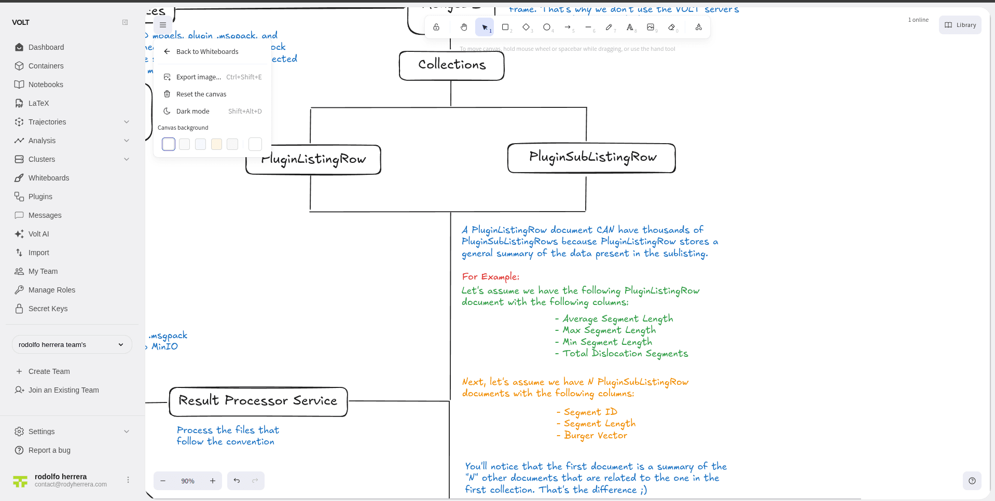Select the Diamond shape tool
Viewport: 995px width, 501px height.
[x=527, y=27]
